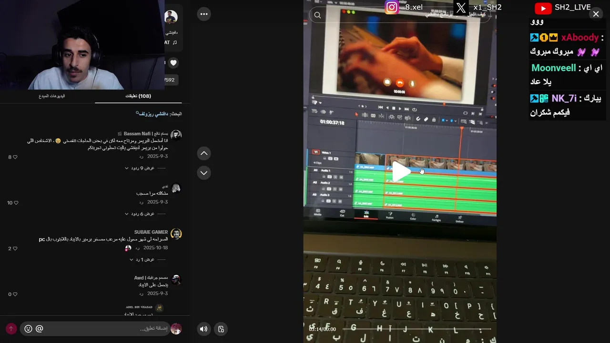Click the Awd username

click(x=151, y=278)
